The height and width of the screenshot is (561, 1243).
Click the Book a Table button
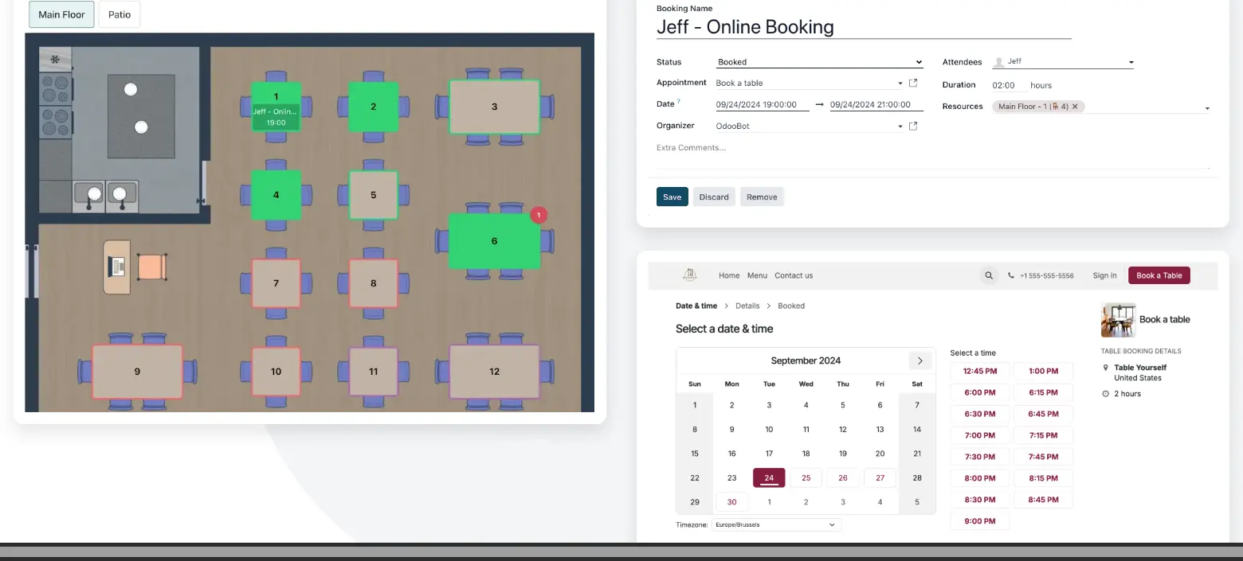[x=1159, y=275]
